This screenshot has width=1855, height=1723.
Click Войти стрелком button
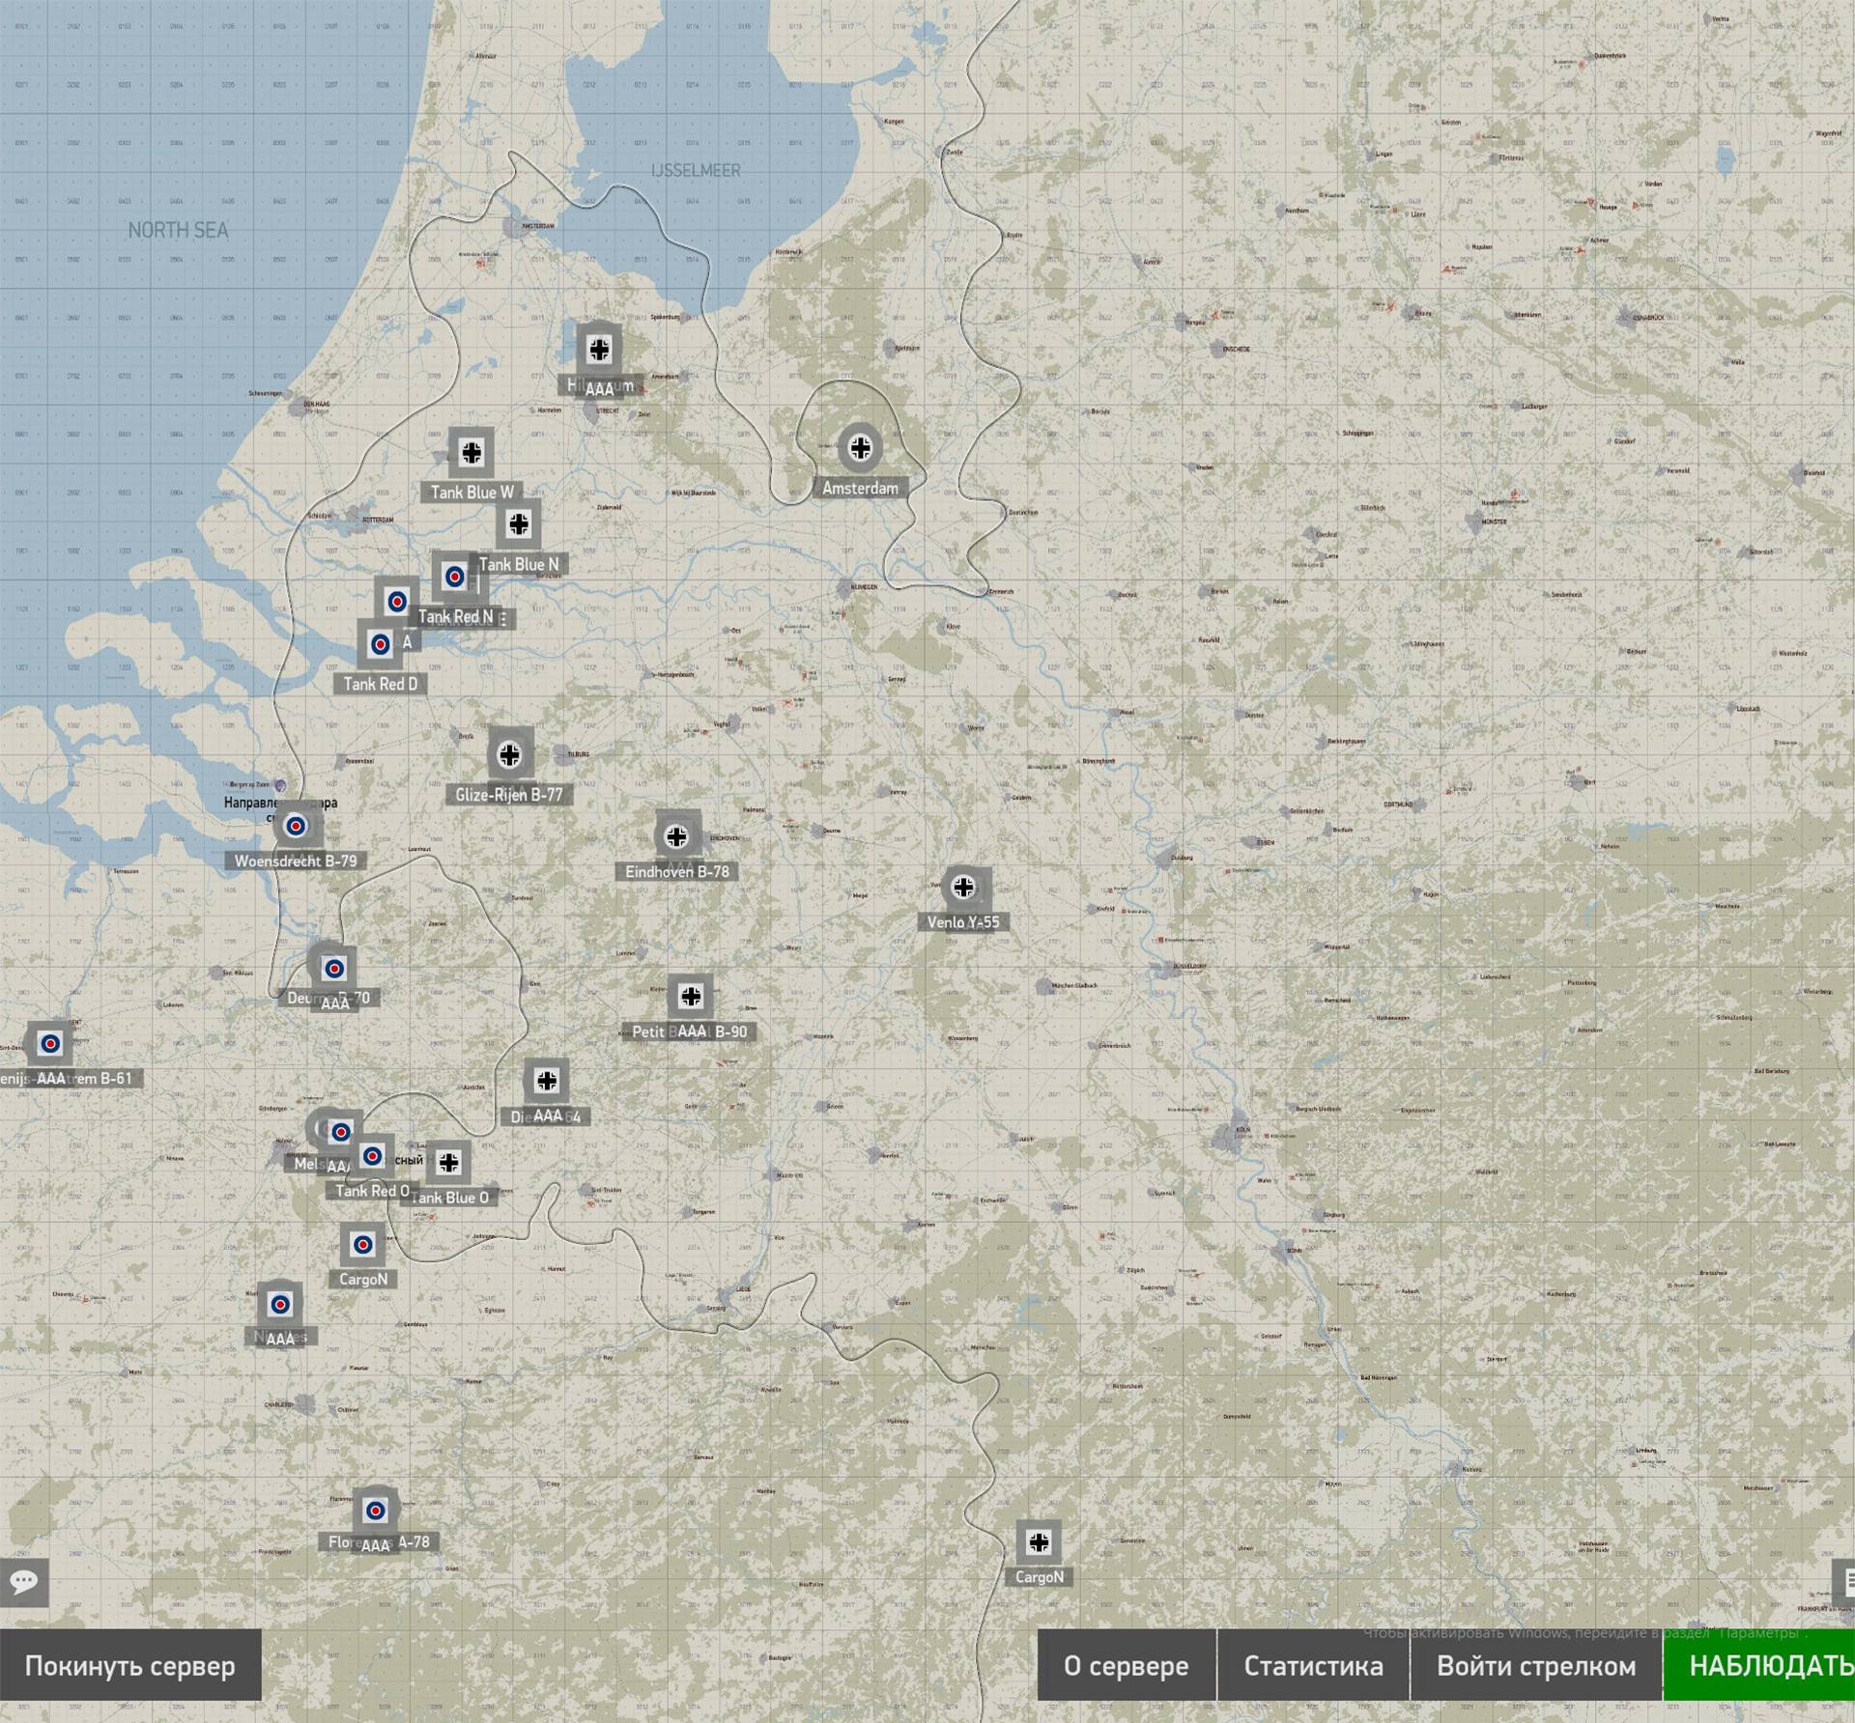pos(1536,1666)
